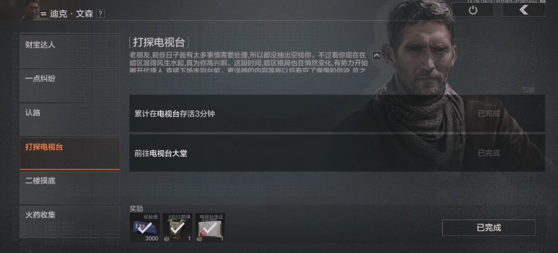Select the 打探电视台 mission entry

(x=70, y=154)
